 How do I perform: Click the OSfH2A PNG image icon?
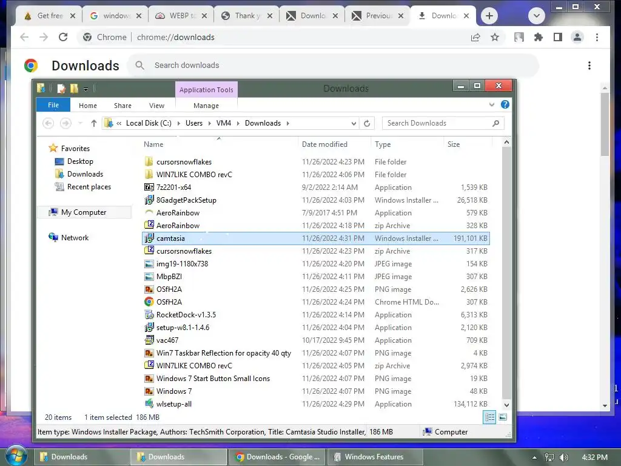(x=149, y=289)
